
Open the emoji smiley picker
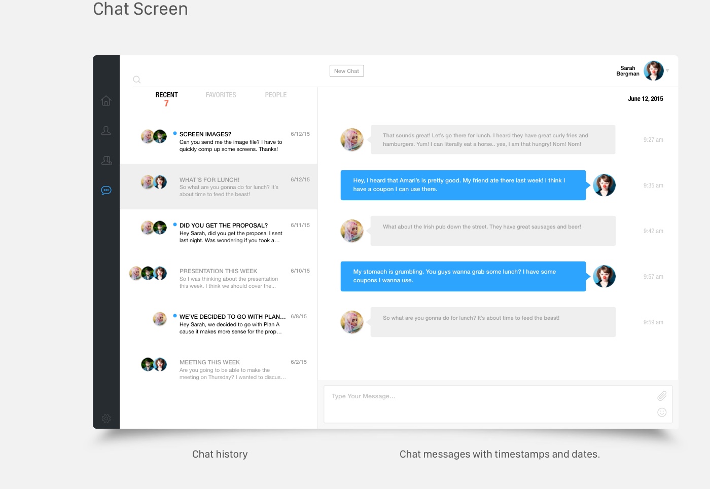pos(662,412)
